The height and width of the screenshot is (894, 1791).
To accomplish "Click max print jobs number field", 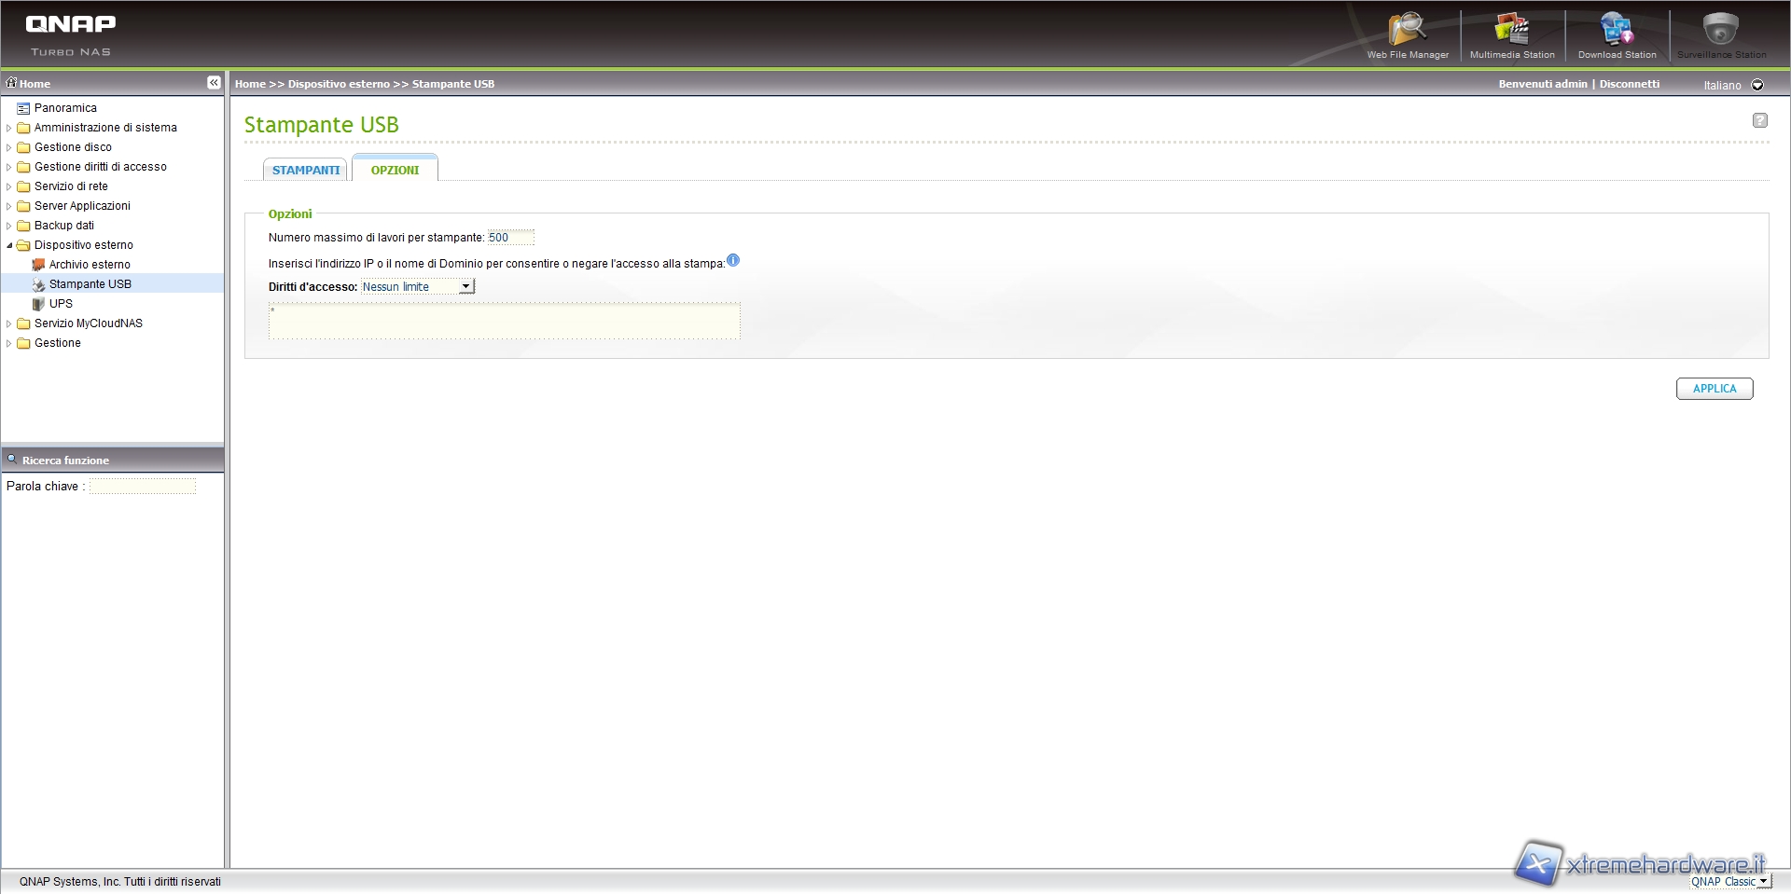I will click(510, 238).
